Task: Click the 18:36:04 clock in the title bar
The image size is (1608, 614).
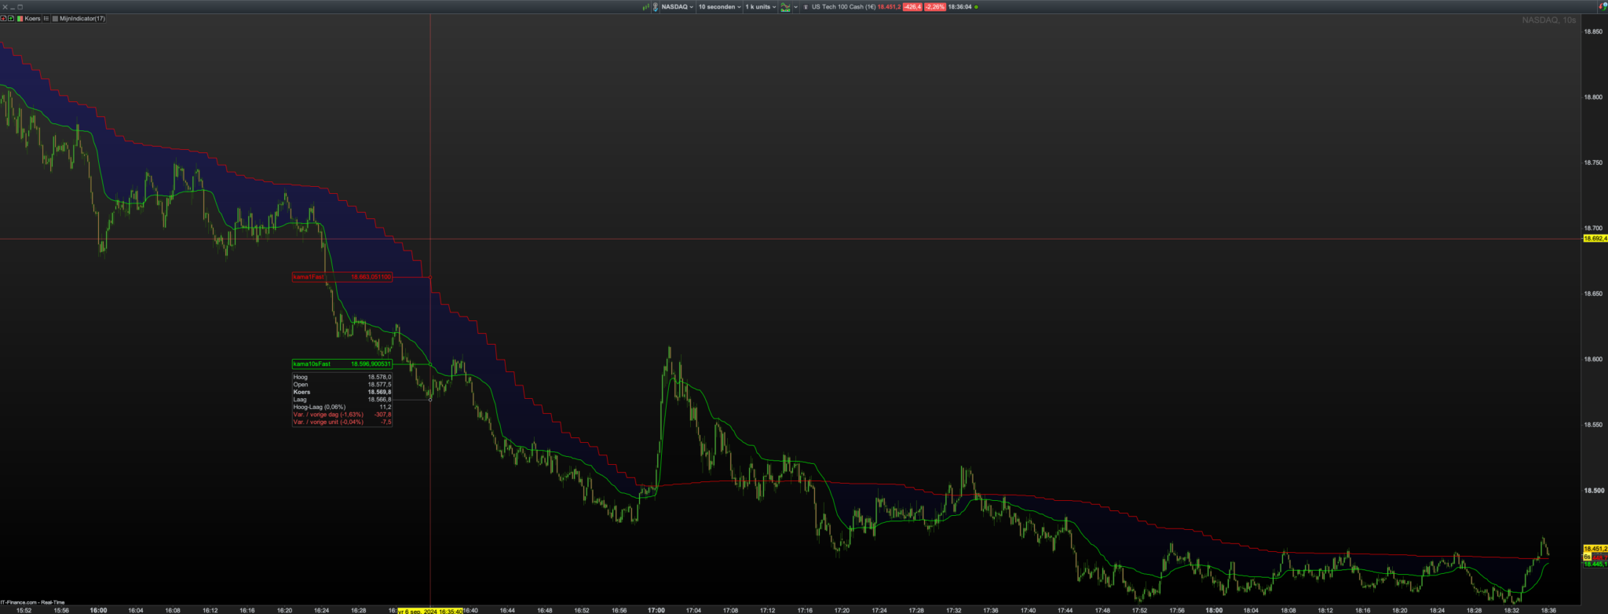Action: [959, 7]
